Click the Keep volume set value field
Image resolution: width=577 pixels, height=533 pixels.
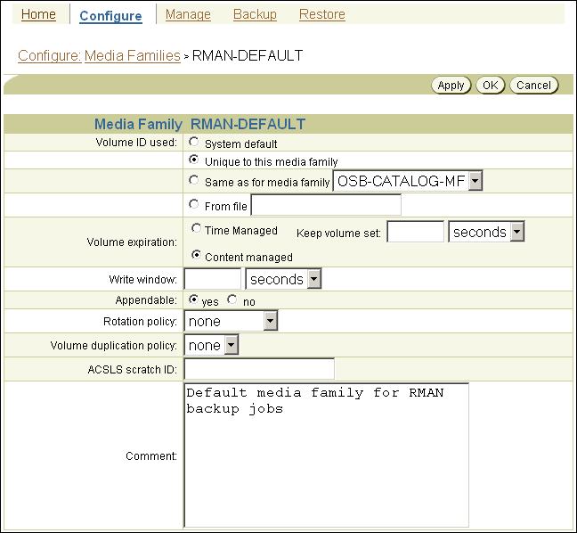point(416,232)
